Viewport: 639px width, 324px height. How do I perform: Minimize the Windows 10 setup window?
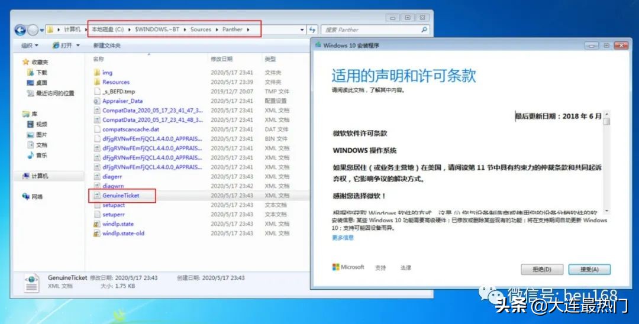point(591,46)
